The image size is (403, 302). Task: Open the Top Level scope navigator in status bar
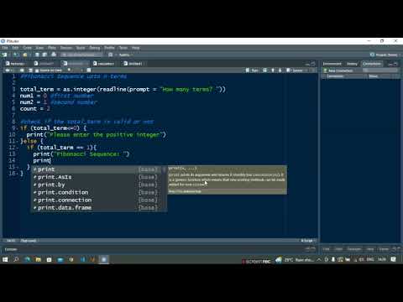click(x=29, y=241)
